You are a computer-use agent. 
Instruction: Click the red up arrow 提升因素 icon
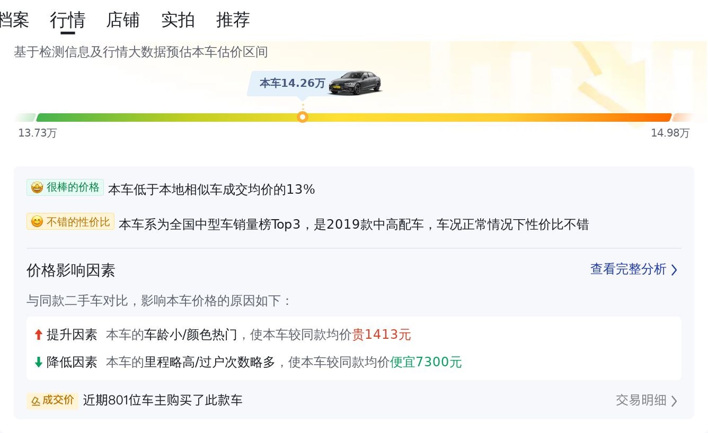38,335
